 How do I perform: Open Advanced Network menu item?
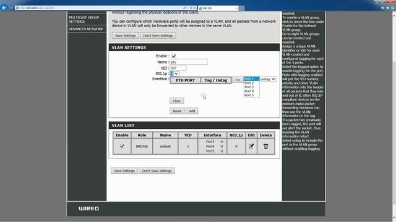pyautogui.click(x=87, y=29)
